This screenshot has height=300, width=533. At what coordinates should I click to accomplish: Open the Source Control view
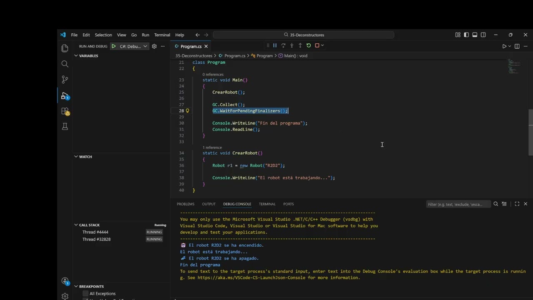(x=65, y=79)
